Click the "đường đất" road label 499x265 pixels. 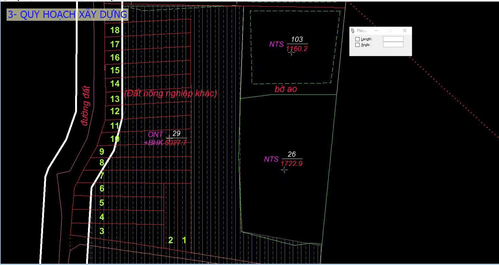85,106
